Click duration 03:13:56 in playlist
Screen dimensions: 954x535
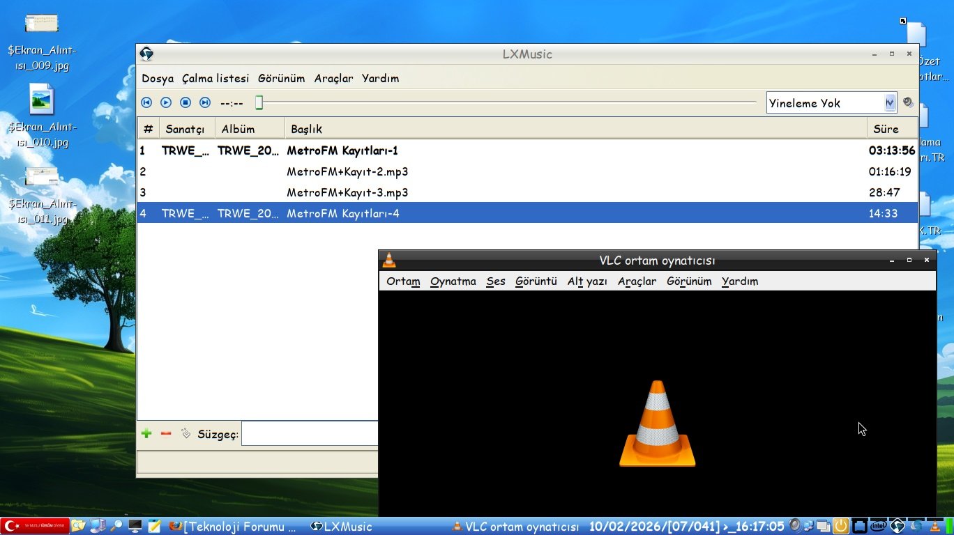coord(892,150)
